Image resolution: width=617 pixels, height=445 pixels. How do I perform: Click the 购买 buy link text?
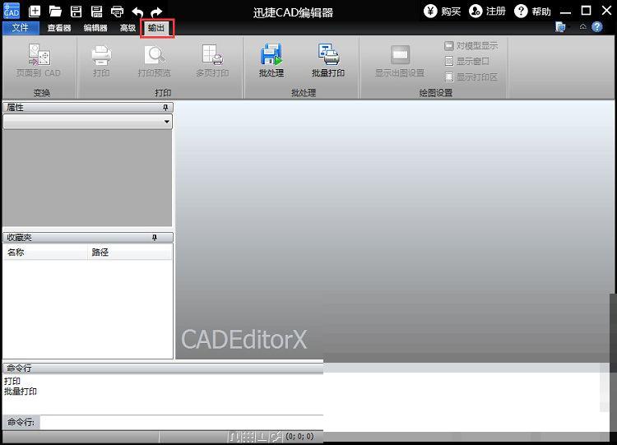click(451, 12)
